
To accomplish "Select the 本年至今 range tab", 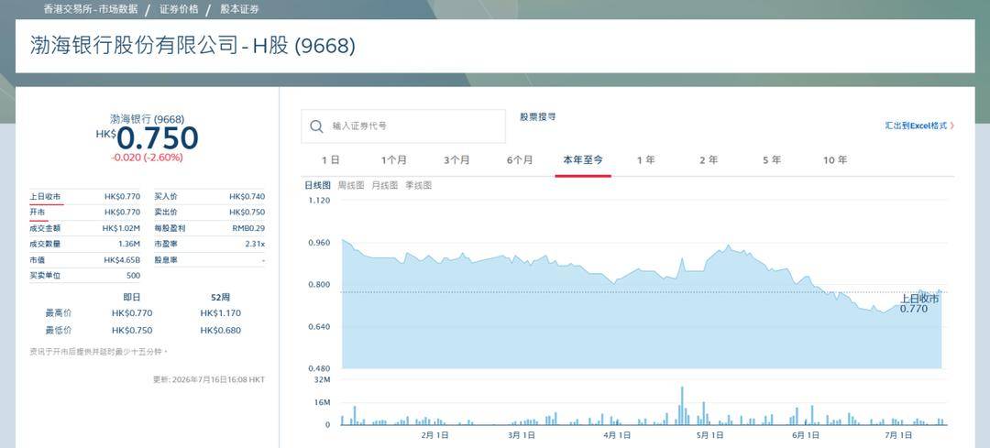I will [583, 160].
